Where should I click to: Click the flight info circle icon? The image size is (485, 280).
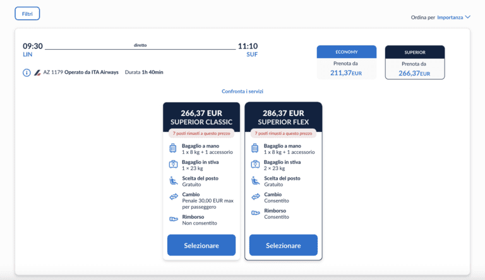pos(27,73)
